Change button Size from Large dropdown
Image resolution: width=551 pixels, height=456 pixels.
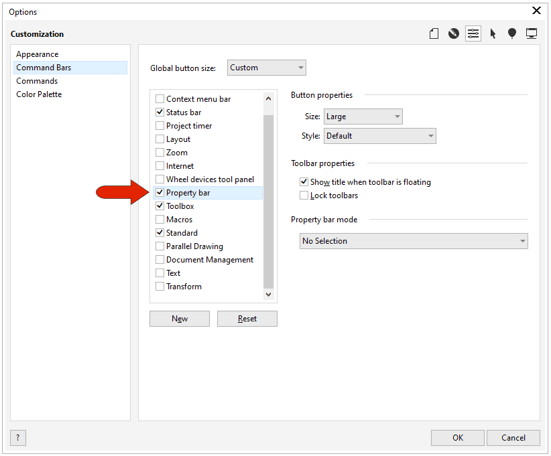[363, 116]
